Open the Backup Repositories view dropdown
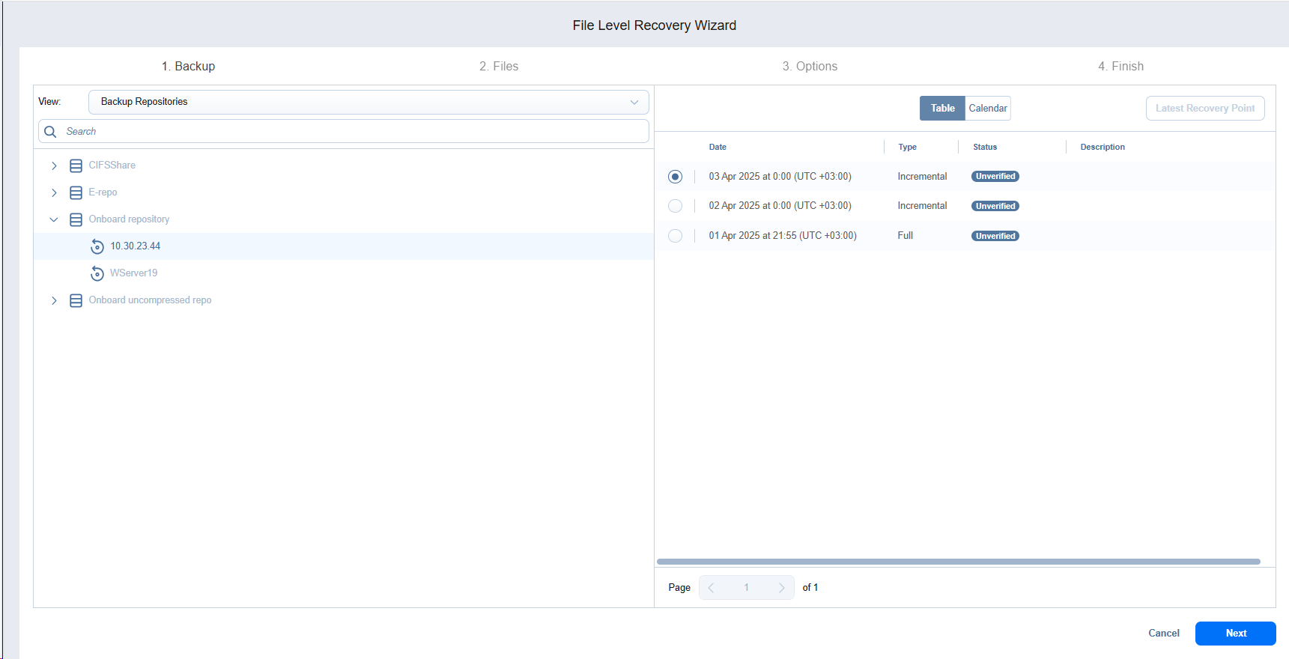 368,102
